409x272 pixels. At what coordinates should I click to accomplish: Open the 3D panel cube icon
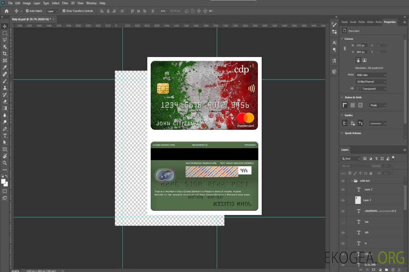point(334,71)
